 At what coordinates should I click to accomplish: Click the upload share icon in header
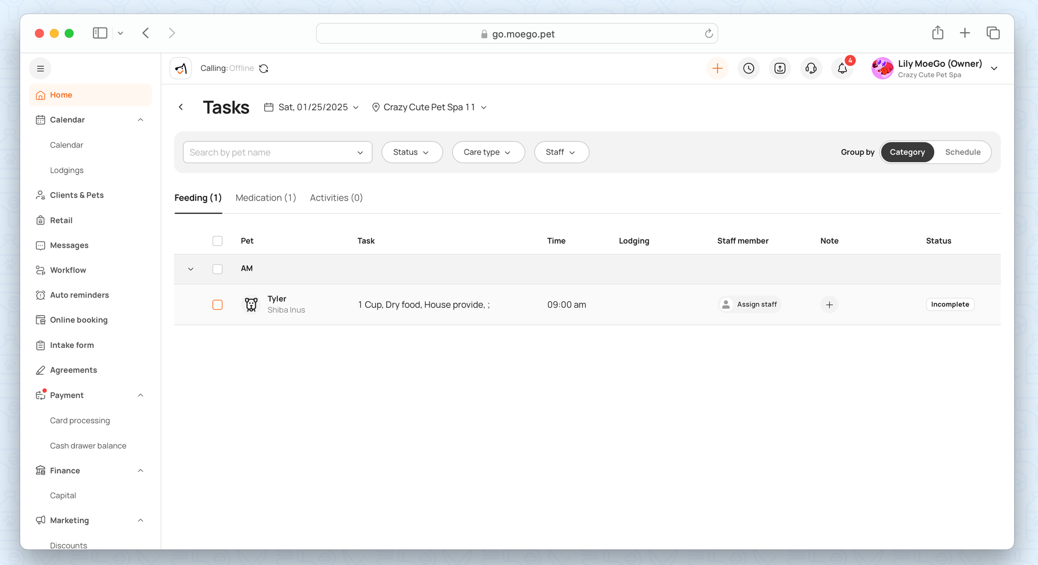click(x=780, y=68)
